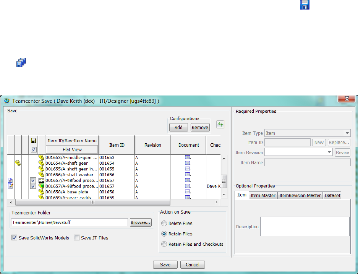This screenshot has width=358, height=274.
Task: Select Delete Files radio option
Action: coord(164,223)
